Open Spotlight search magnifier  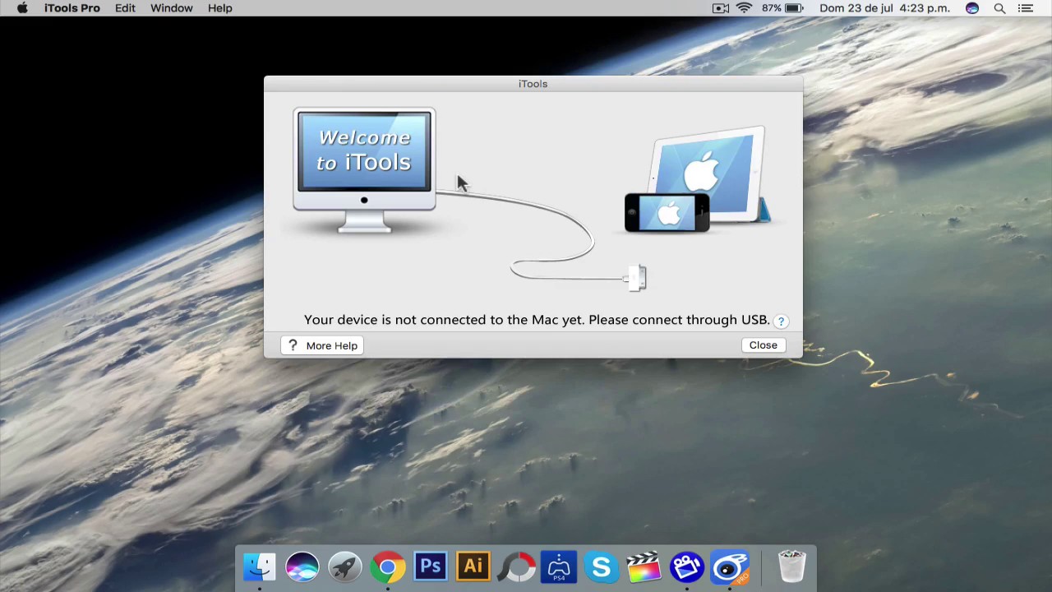[999, 8]
